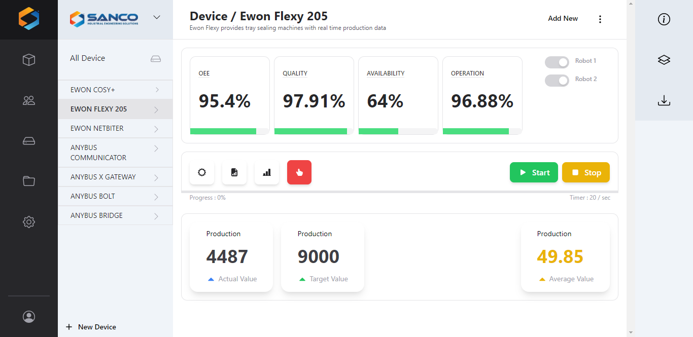693x337 pixels.
Task: Select EWON NETBITER in device list
Action: coord(115,128)
